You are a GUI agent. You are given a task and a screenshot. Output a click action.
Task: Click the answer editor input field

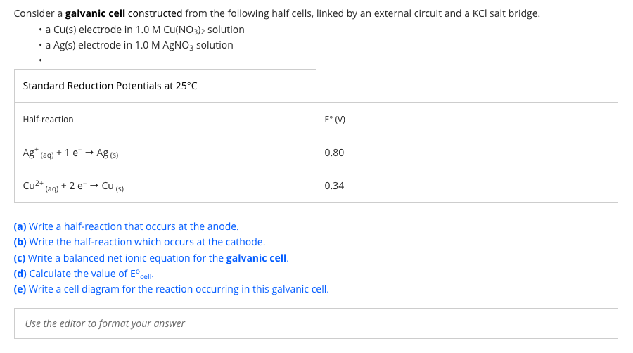tap(316, 323)
